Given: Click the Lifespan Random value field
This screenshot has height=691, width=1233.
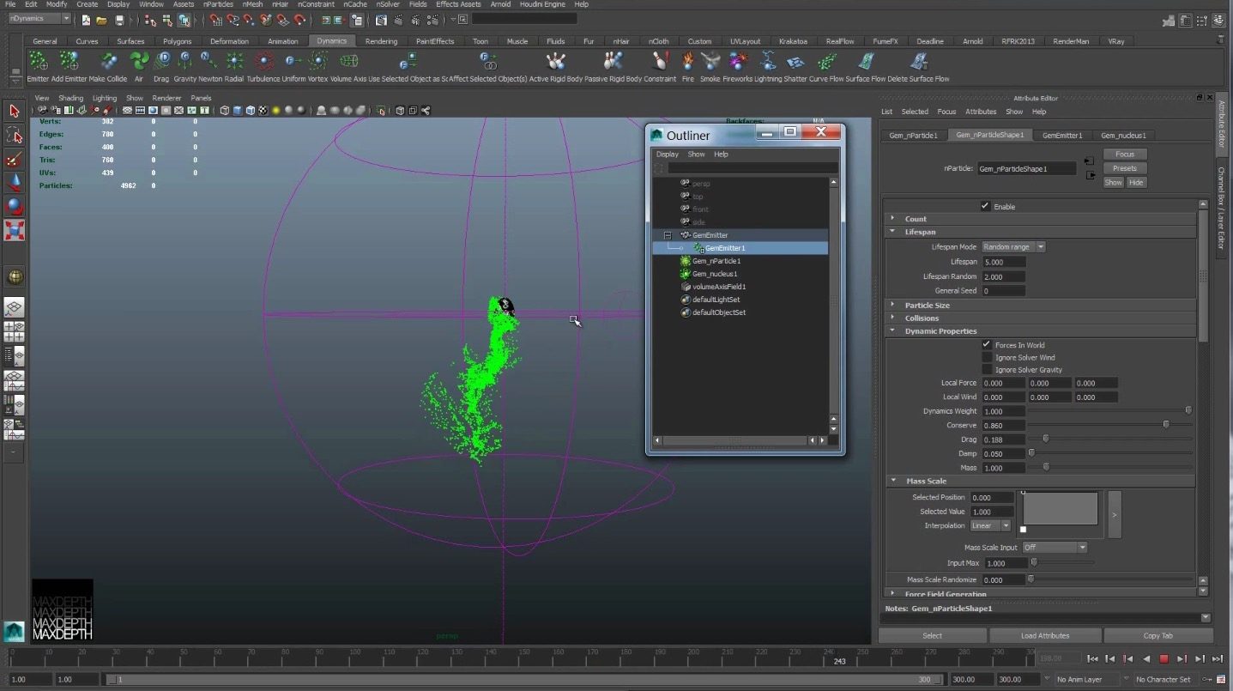Looking at the screenshot, I should coord(1004,276).
